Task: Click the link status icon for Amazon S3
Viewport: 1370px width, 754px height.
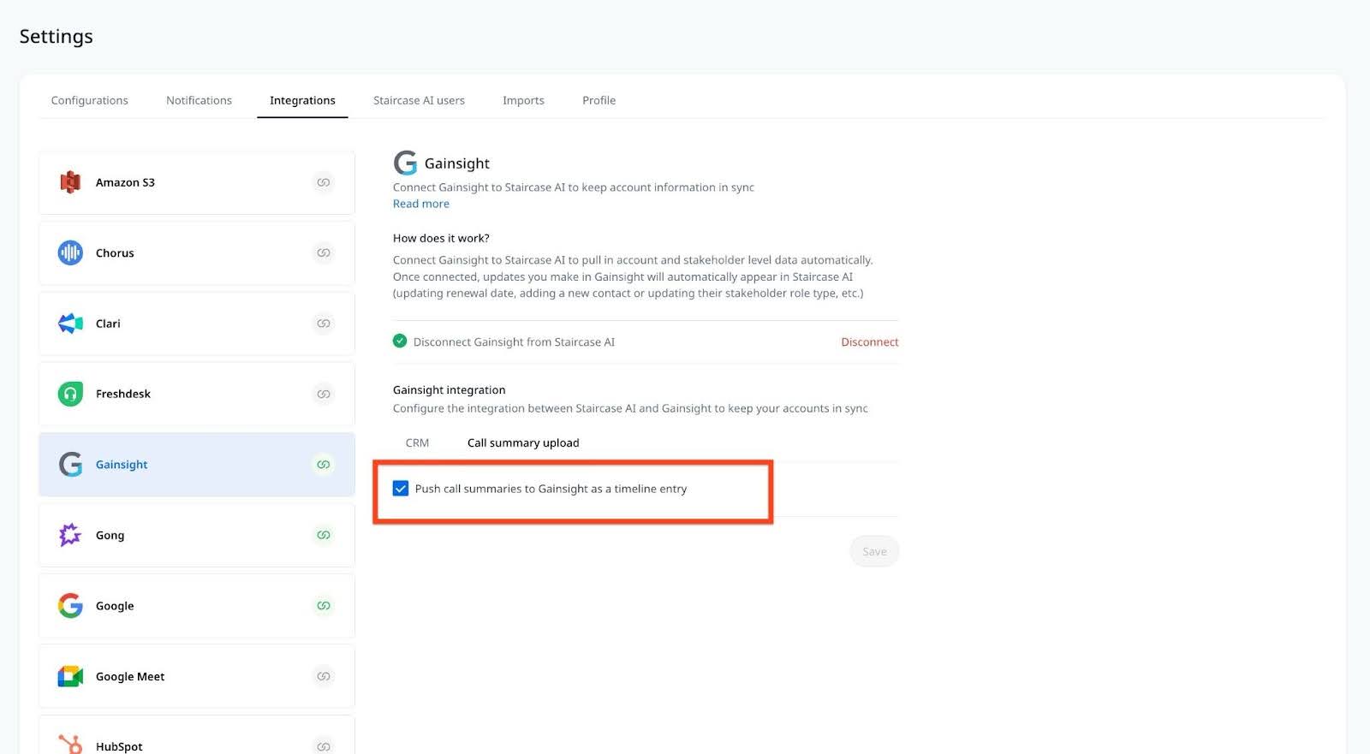Action: (x=324, y=182)
